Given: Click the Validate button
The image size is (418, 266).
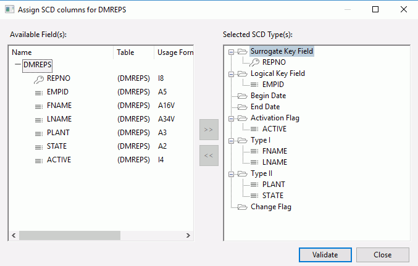Looking at the screenshot, I should [325, 255].
